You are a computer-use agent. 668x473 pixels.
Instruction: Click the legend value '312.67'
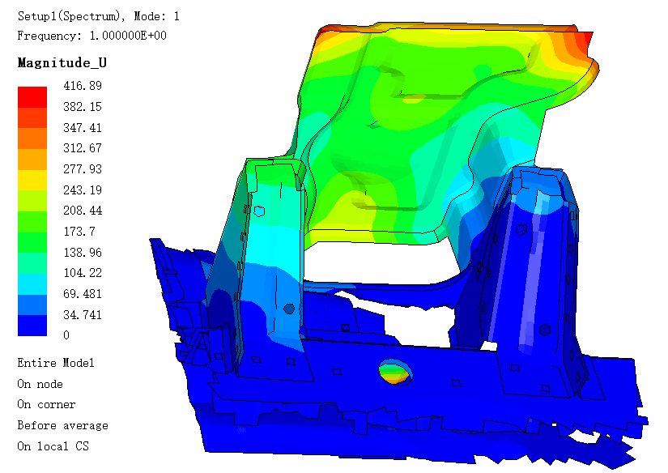point(83,148)
